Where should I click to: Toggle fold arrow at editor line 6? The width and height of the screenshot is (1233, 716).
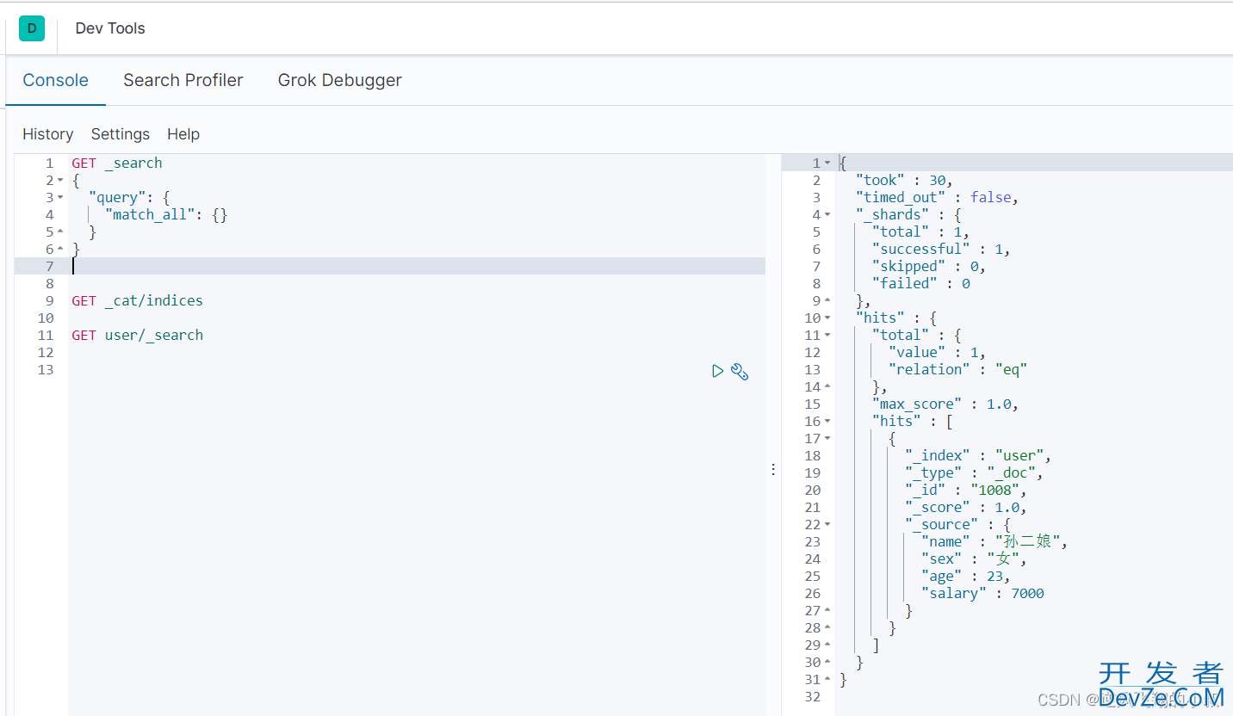[60, 250]
